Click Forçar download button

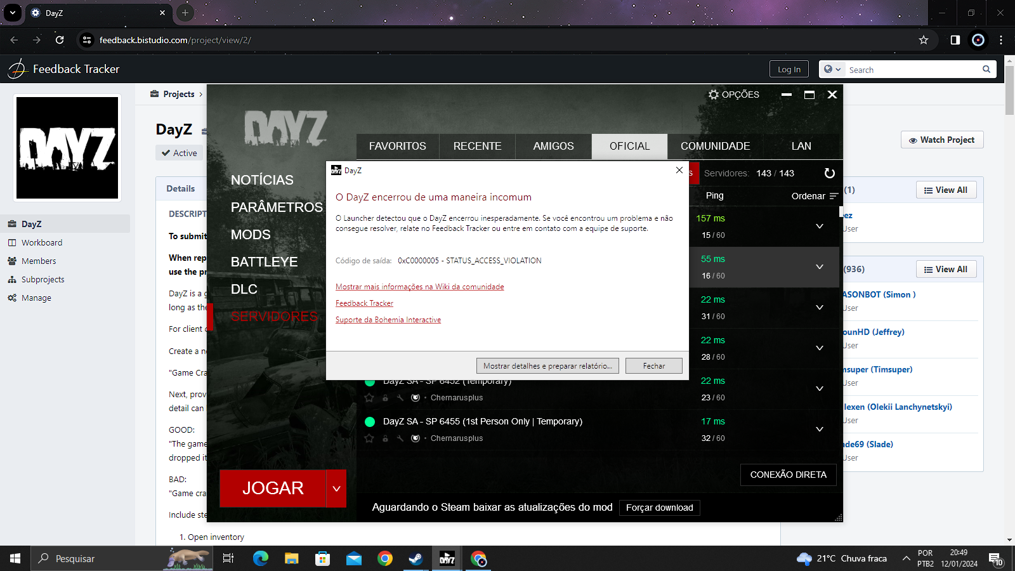tap(660, 508)
